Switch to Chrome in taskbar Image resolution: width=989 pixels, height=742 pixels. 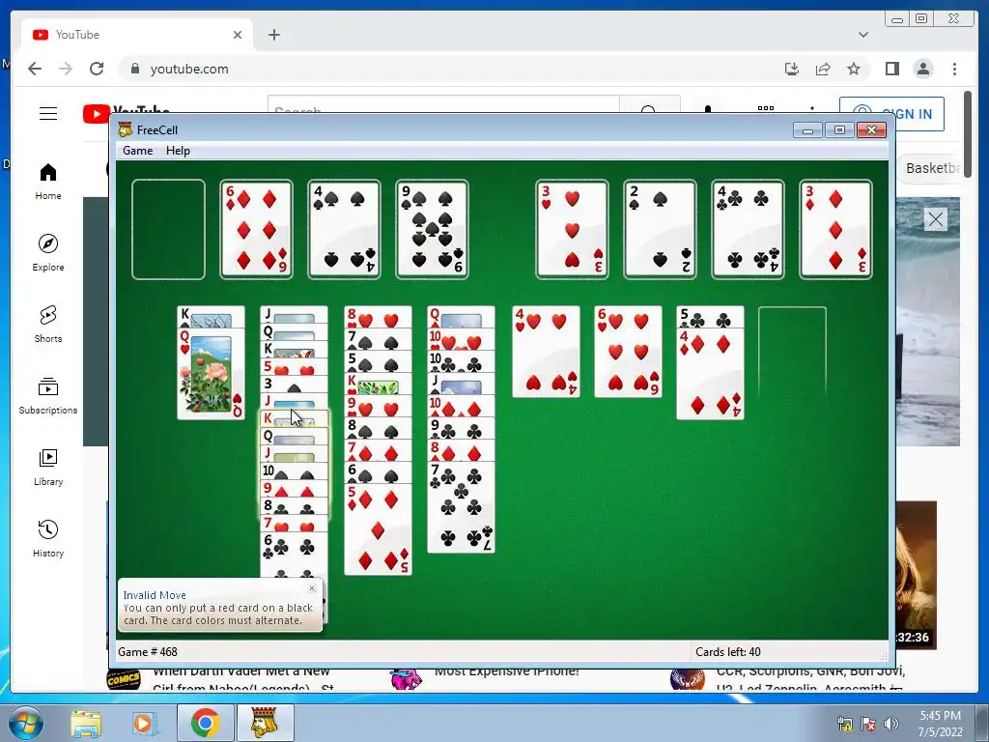click(205, 723)
